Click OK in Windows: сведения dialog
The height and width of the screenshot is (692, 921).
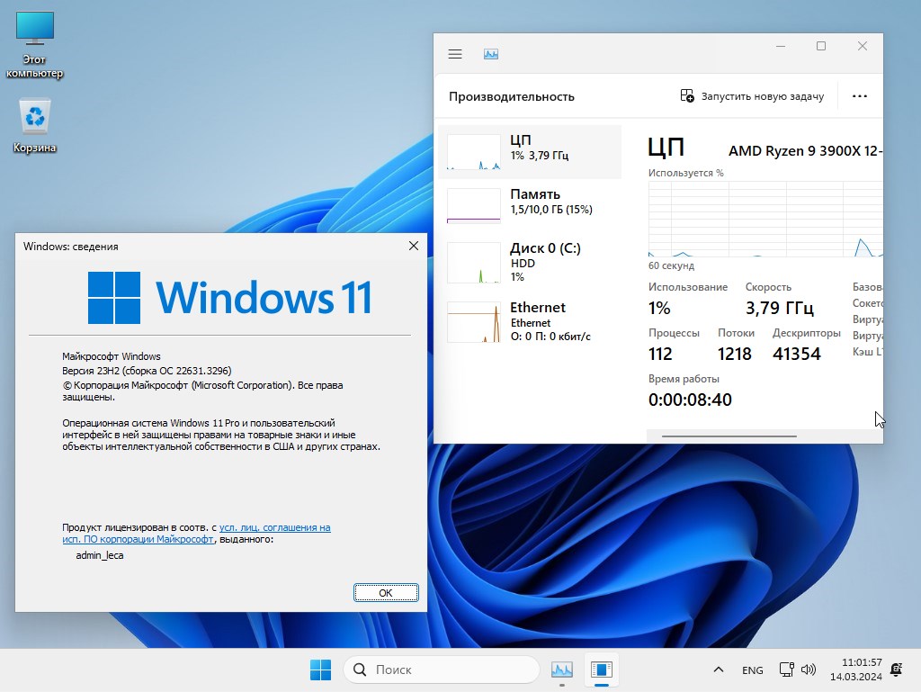tap(386, 593)
